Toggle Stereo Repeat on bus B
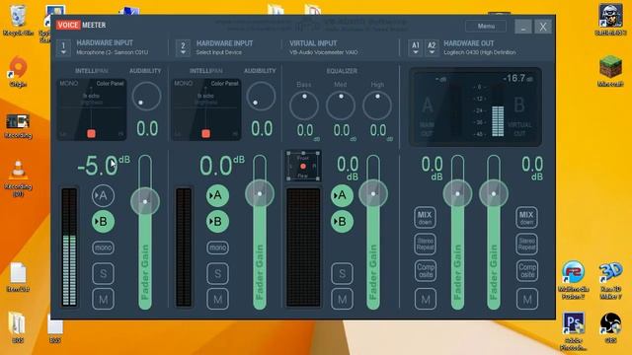 click(x=526, y=245)
